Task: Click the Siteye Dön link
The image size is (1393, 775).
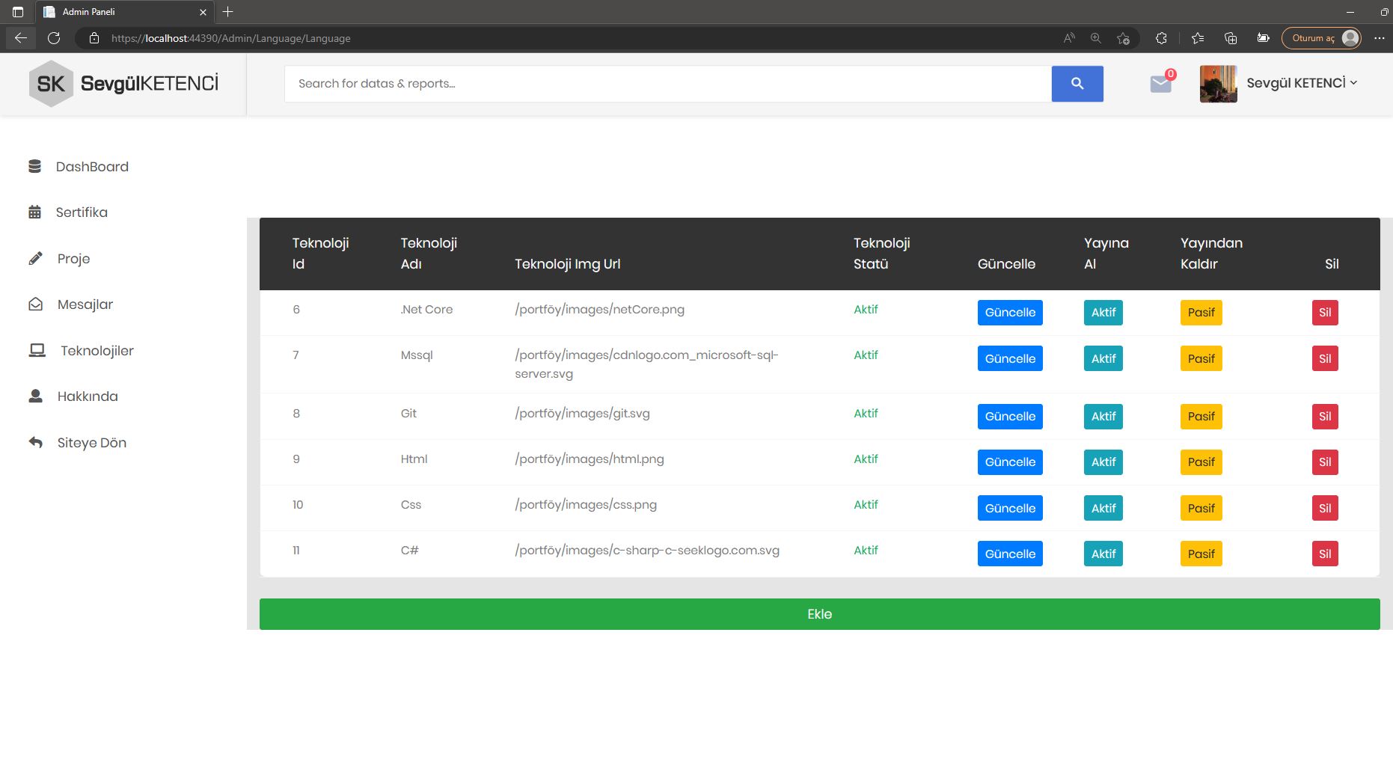Action: 92,443
